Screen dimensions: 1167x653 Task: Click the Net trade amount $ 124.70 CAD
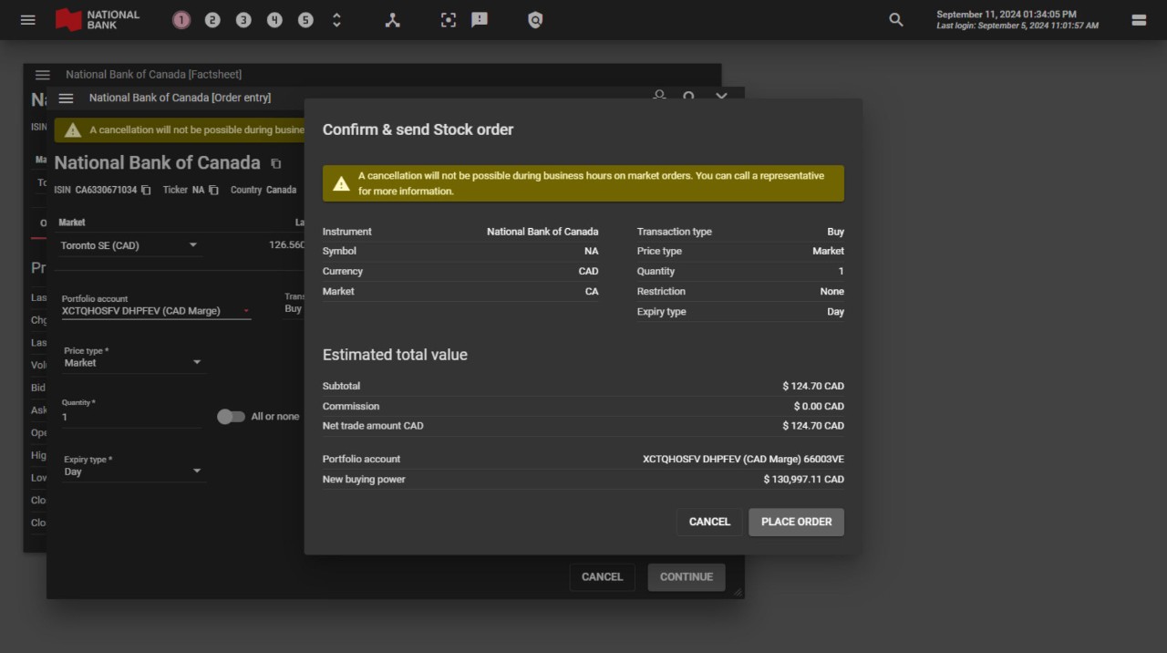tap(813, 426)
